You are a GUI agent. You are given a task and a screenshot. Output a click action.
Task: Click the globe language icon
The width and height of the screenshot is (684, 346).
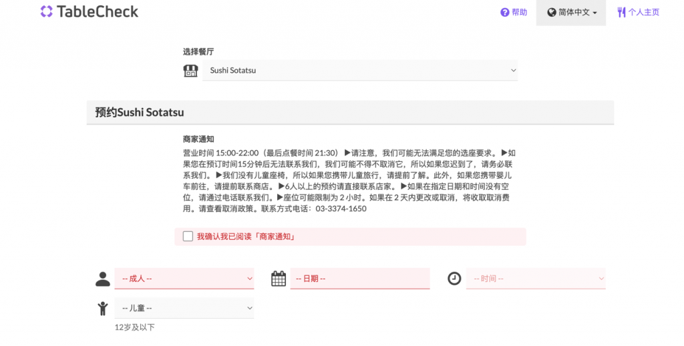click(551, 12)
